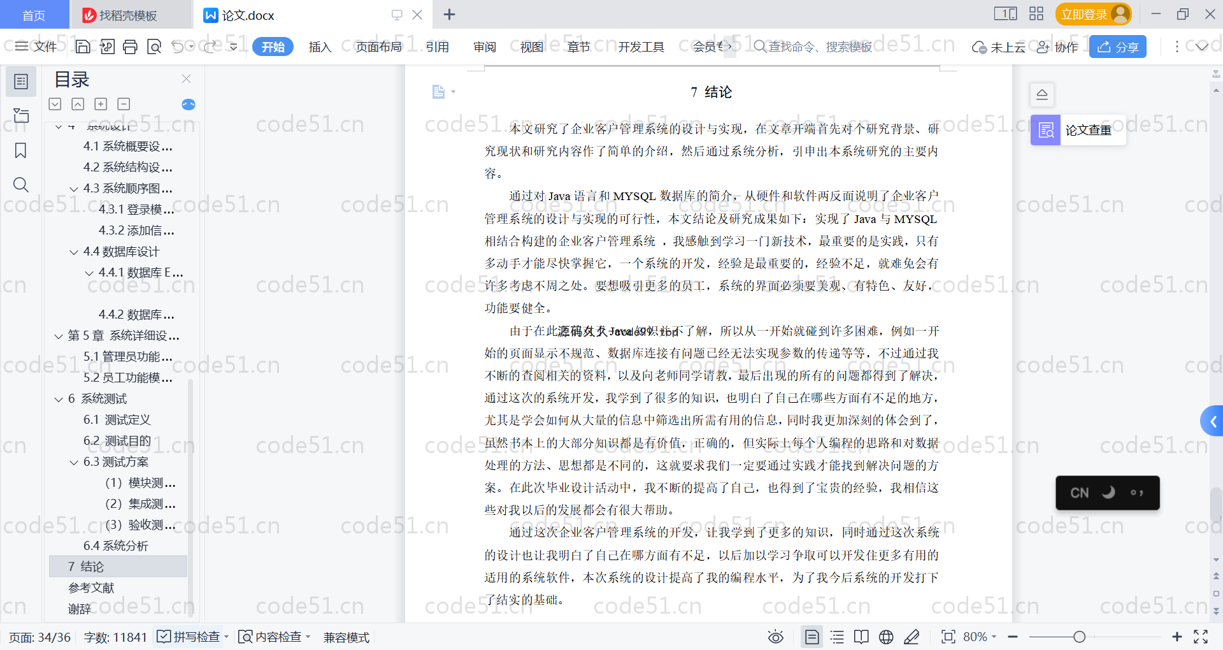Switch to 找稻壳模板 tab
Viewport: 1223px width, 650px height.
130,15
